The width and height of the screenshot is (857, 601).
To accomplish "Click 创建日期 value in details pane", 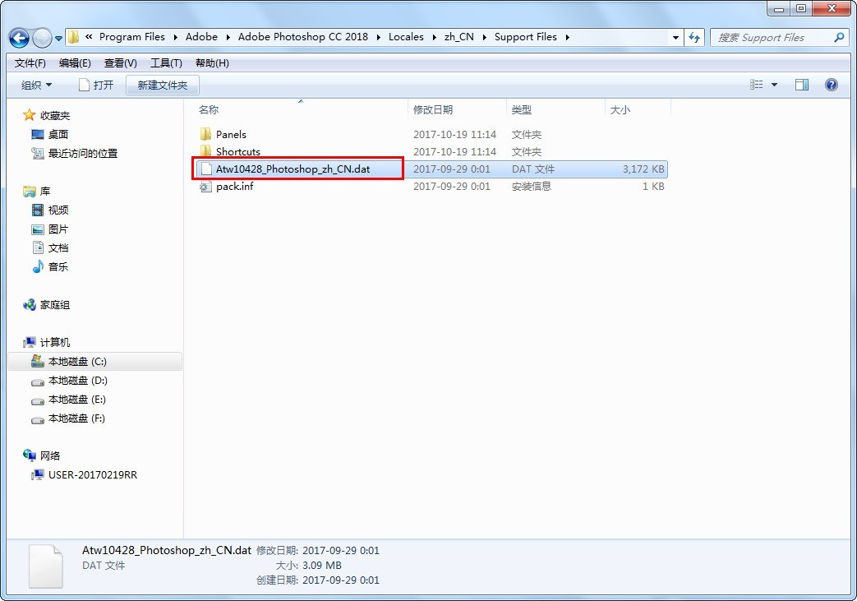I will (x=340, y=580).
